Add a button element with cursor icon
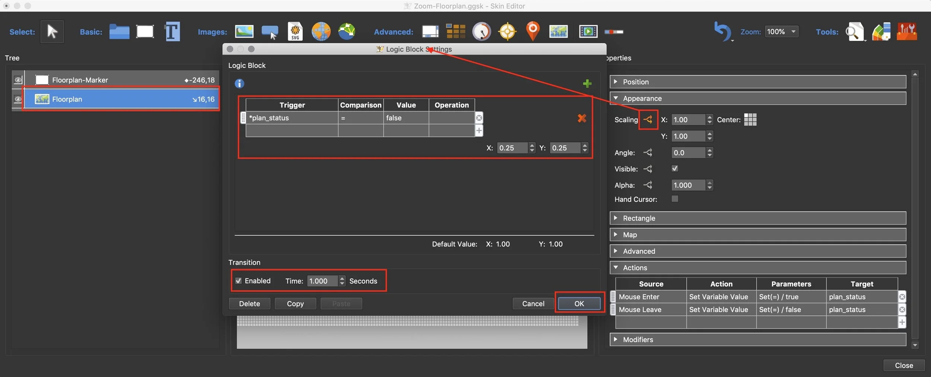This screenshot has height=377, width=931. click(270, 32)
